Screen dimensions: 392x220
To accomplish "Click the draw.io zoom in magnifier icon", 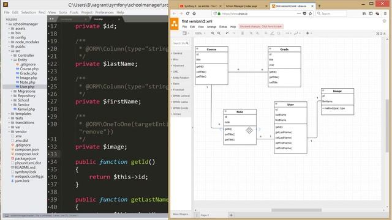I will (x=213, y=33).
